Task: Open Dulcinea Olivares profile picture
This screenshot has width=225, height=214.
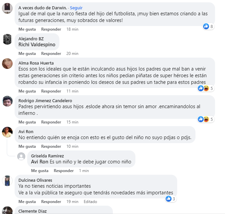Action: point(7,181)
